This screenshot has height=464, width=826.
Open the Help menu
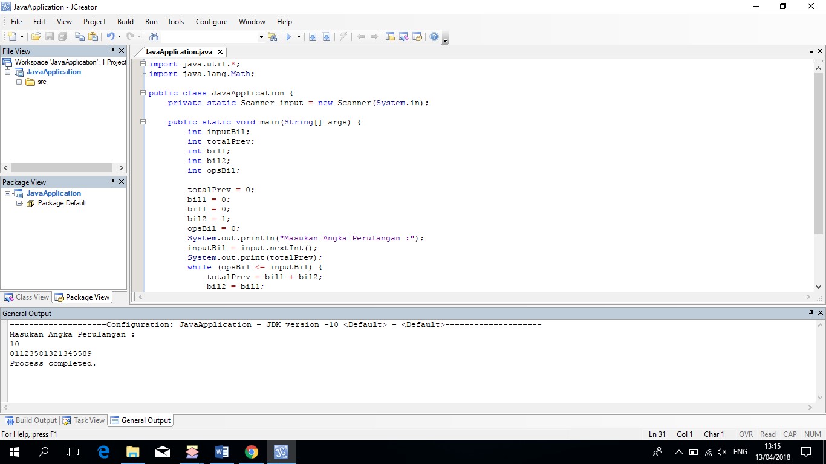point(284,21)
